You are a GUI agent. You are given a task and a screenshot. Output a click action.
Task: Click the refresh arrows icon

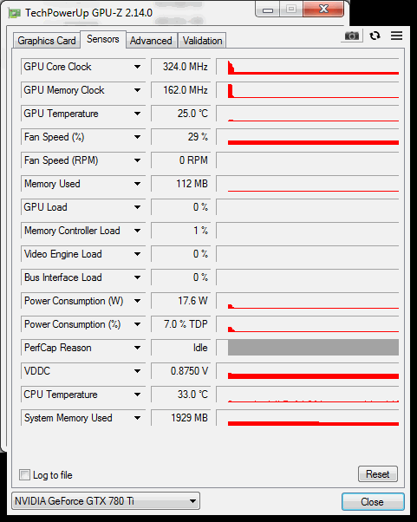[x=375, y=36]
